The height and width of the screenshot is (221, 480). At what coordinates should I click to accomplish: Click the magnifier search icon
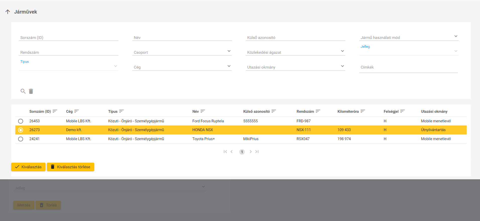23,91
